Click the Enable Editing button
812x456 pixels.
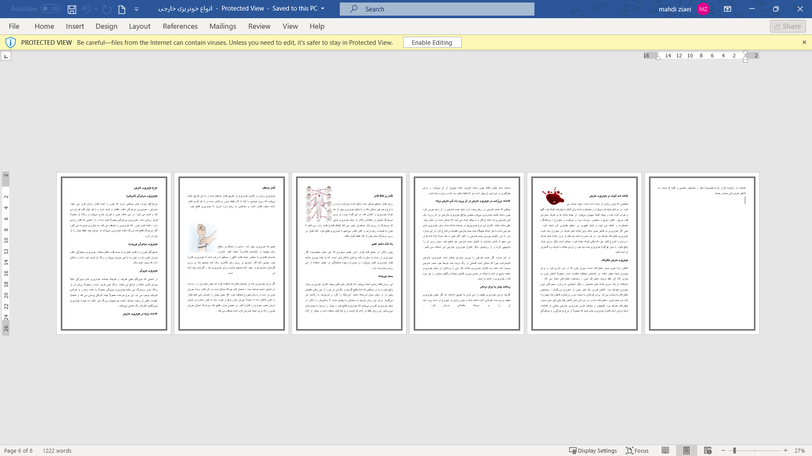(x=432, y=42)
